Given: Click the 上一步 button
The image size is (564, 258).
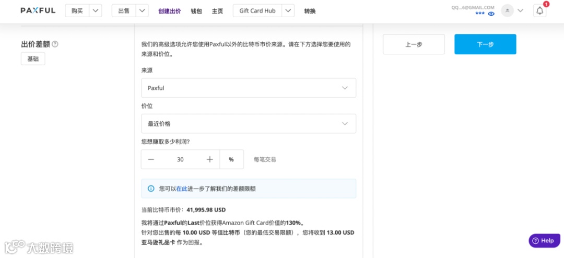Looking at the screenshot, I should pos(414,44).
